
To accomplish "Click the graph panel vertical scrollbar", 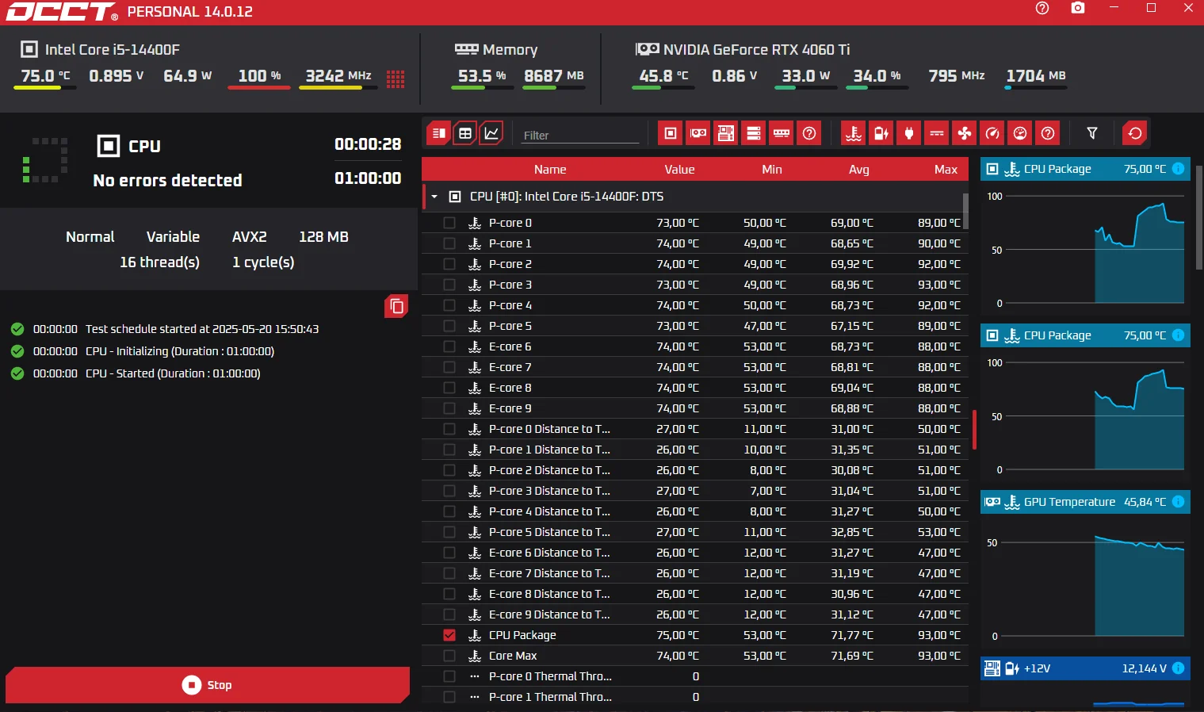I will 1198,218.
